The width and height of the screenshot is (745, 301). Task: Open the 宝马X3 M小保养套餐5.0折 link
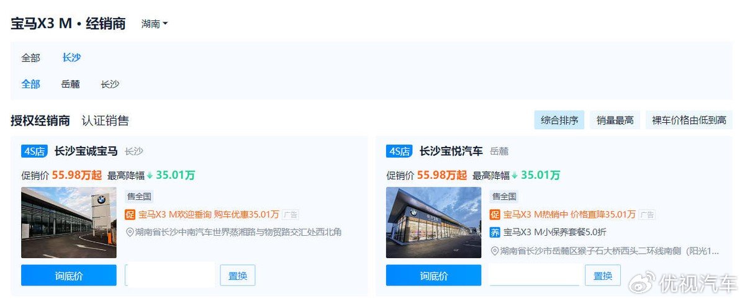[x=555, y=233]
